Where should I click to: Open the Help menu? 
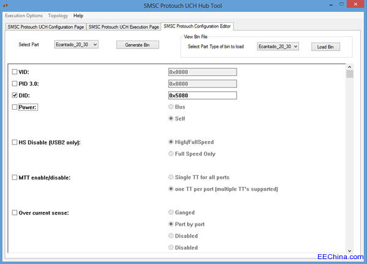pyautogui.click(x=78, y=16)
